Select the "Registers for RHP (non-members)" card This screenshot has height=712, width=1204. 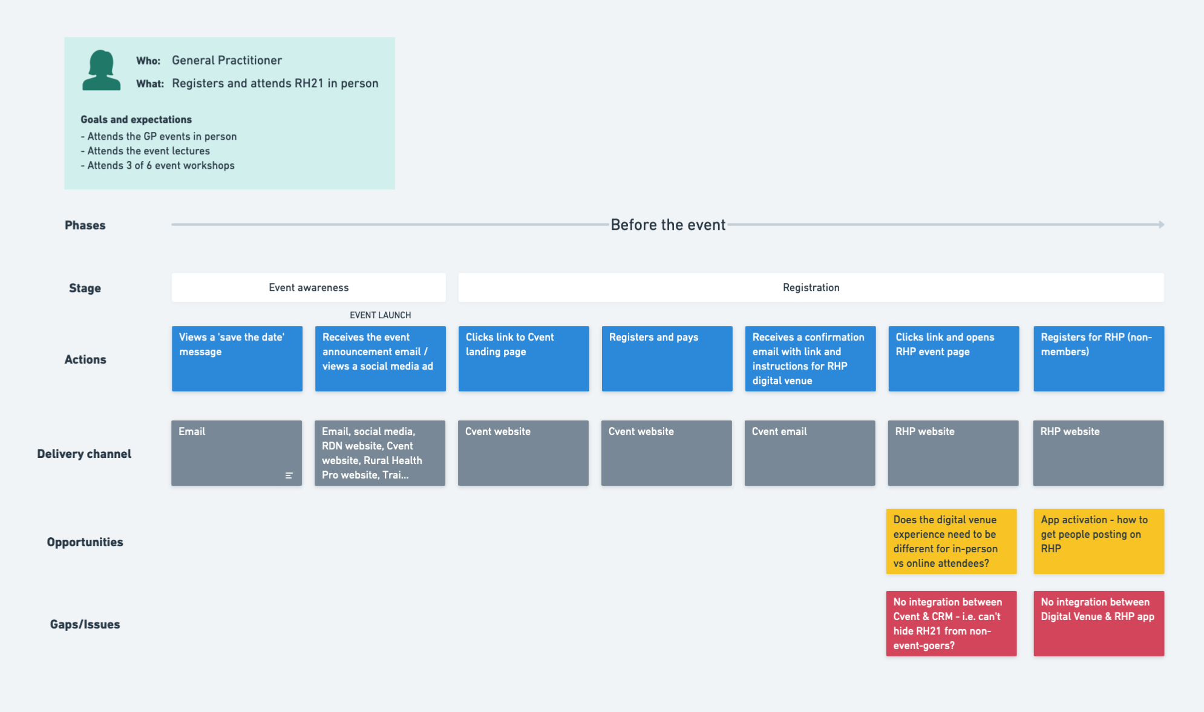point(1098,359)
